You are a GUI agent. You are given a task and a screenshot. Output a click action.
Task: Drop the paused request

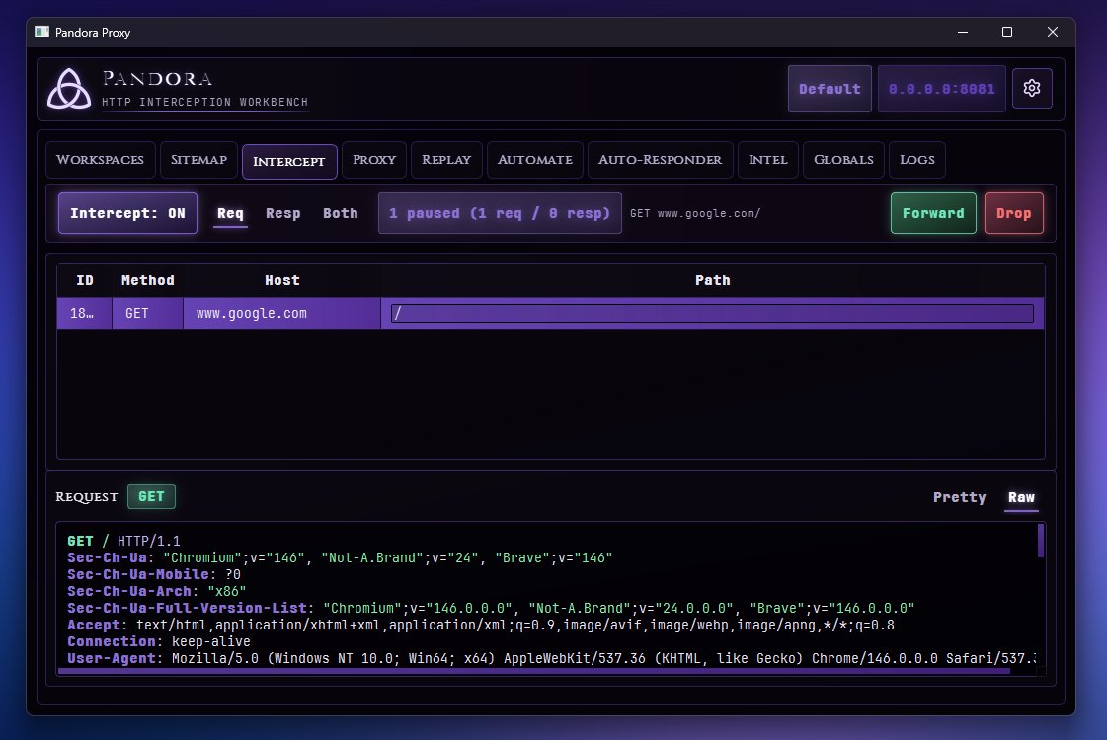[1014, 213]
